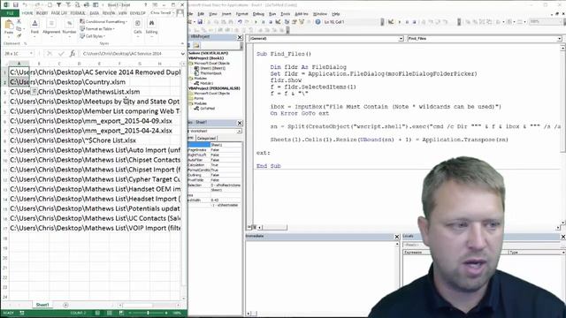Click the New Sheet plus icon beside Sheet1
The width and height of the screenshot is (566, 318).
65,305
